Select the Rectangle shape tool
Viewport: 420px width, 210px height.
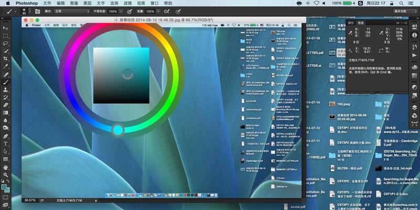[5, 159]
